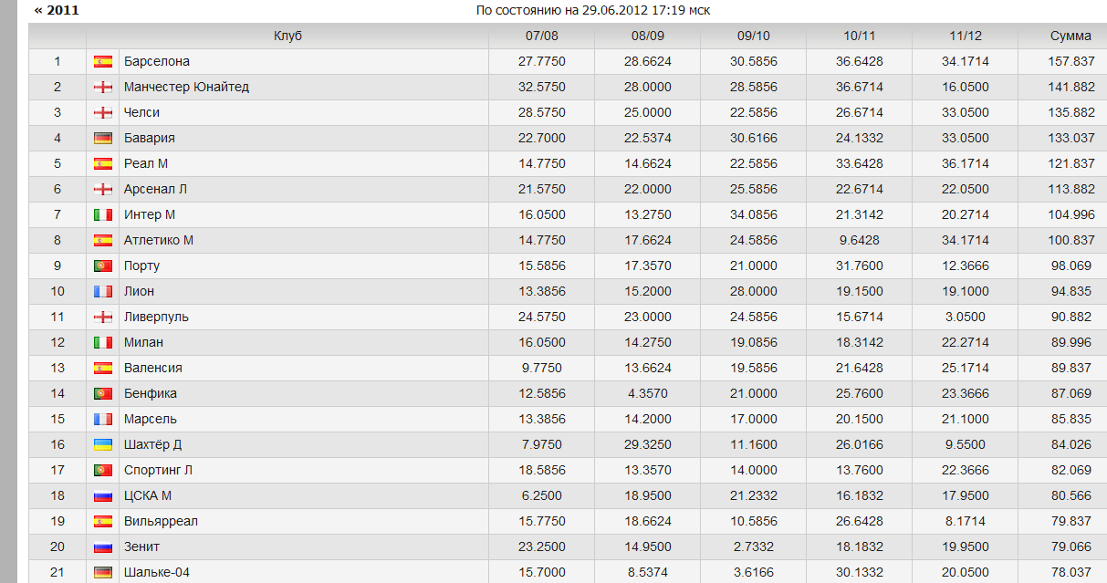Click Порту's 10/11 value 31.7600
Screen dimensions: 1107x583
click(860, 265)
